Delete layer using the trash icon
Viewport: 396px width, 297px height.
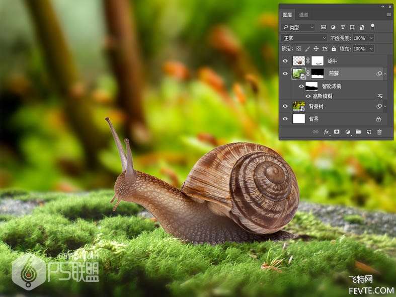379,132
